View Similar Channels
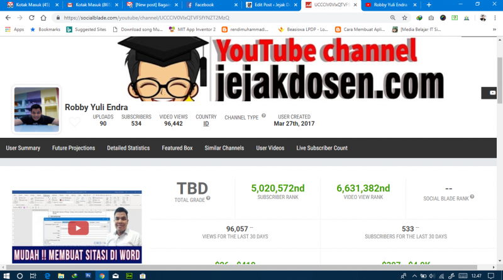503x280 pixels. [x=224, y=148]
